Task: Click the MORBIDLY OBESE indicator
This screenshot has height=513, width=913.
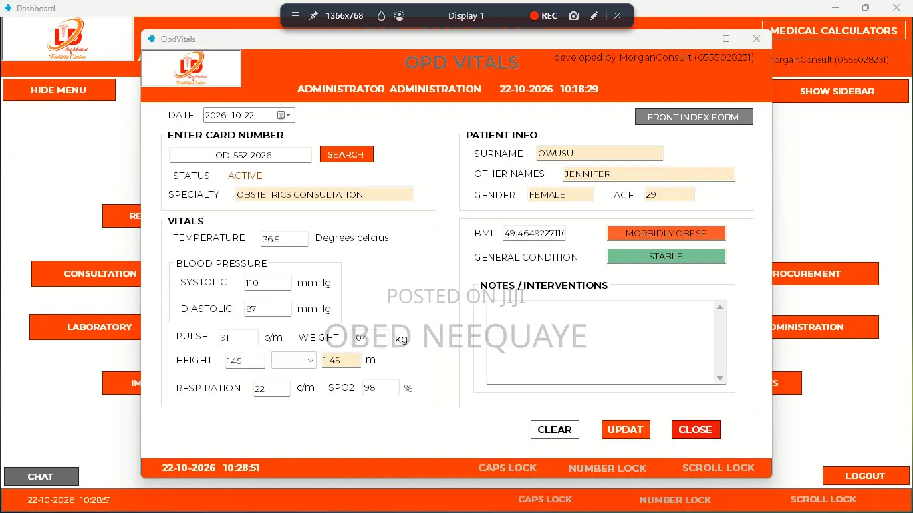Action: pyautogui.click(x=666, y=233)
